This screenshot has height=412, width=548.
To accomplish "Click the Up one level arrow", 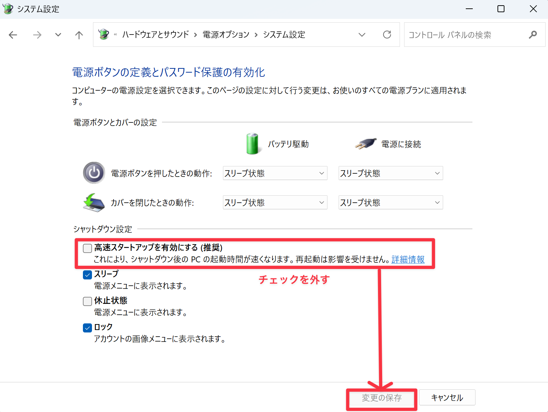I will [79, 35].
